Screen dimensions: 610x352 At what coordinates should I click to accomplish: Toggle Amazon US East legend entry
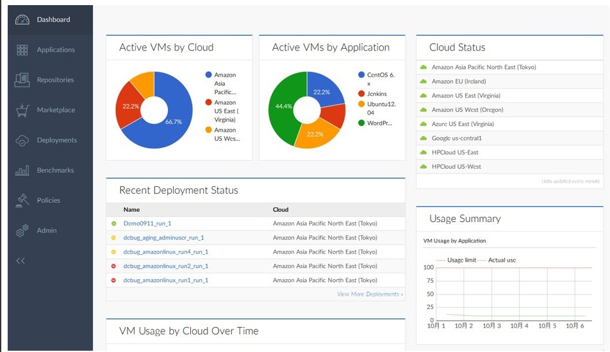[x=225, y=111]
